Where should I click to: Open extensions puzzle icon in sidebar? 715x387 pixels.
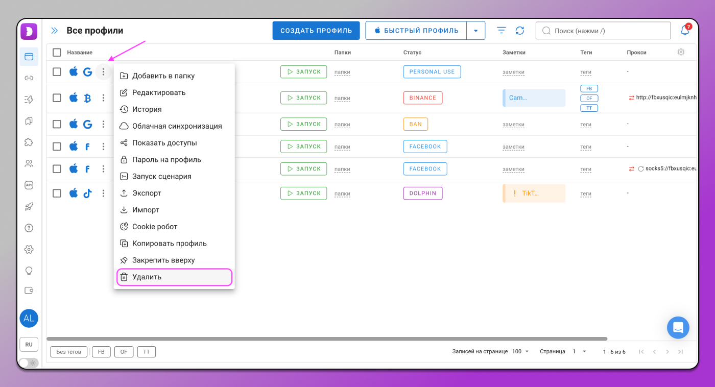click(29, 142)
